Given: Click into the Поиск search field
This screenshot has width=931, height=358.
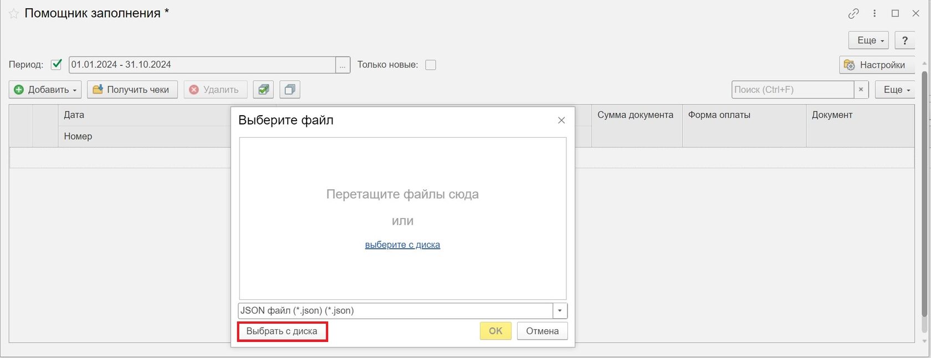Looking at the screenshot, I should (x=792, y=90).
